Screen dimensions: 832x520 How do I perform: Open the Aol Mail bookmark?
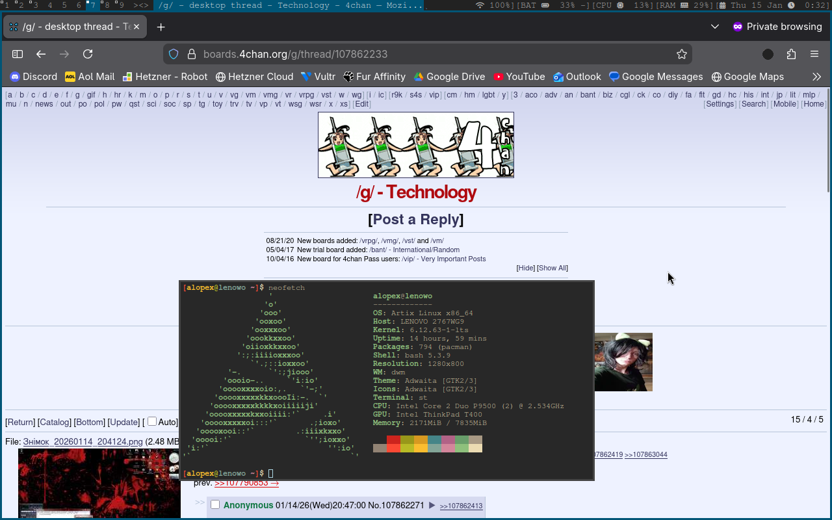coord(90,77)
